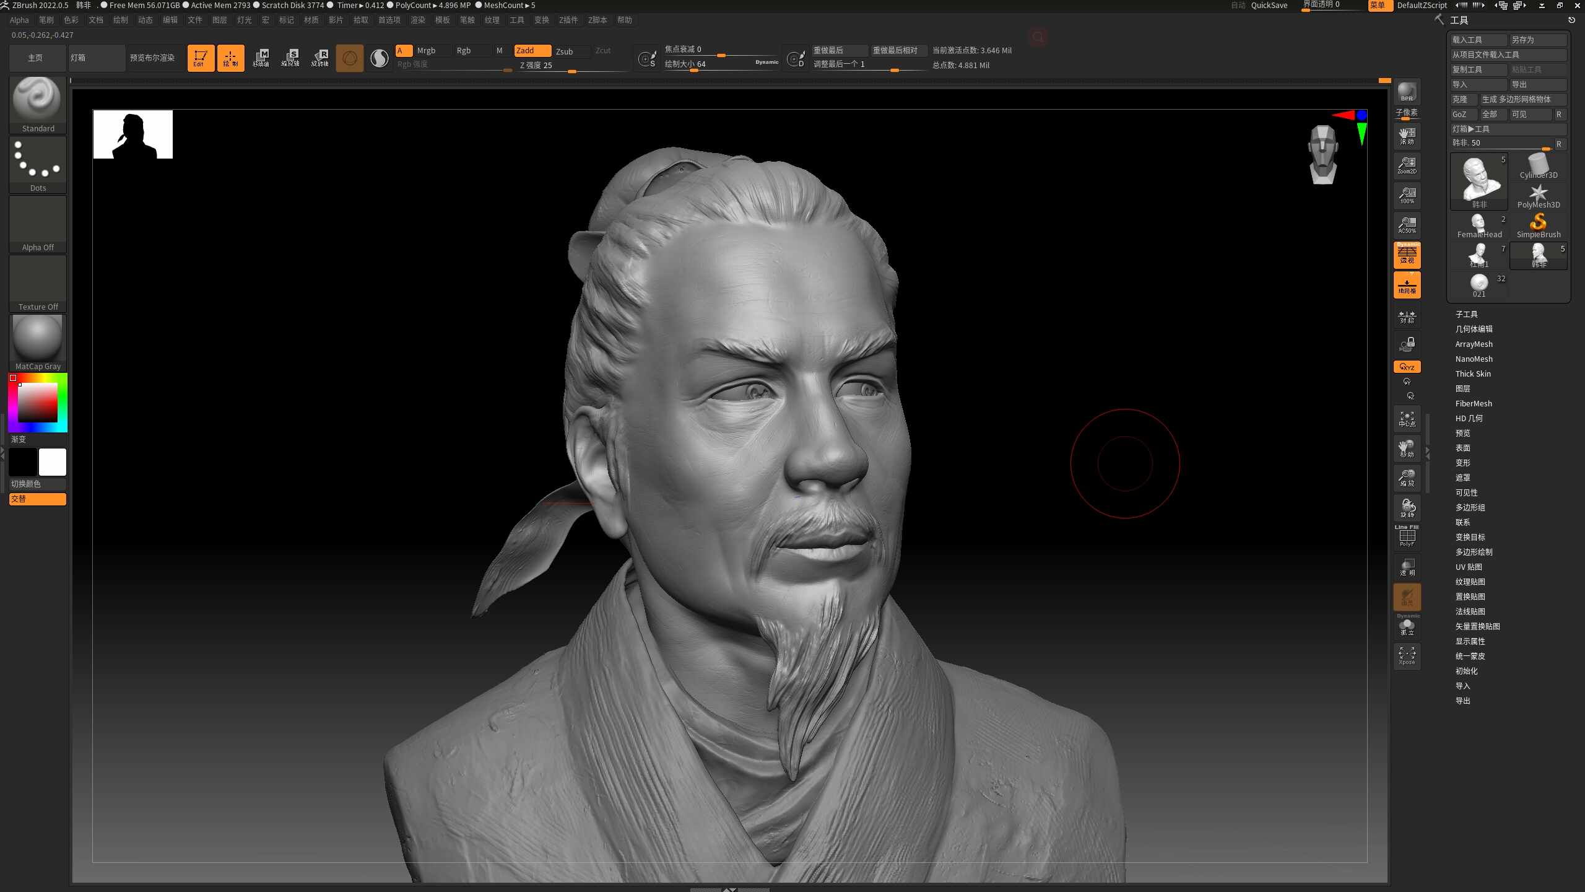Select the SimpleBrush tool icon
This screenshot has width=1585, height=892.
pos(1539,225)
